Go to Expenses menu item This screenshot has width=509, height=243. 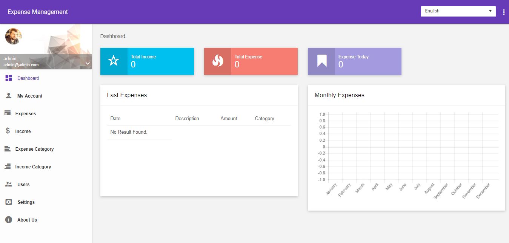pyautogui.click(x=46, y=114)
